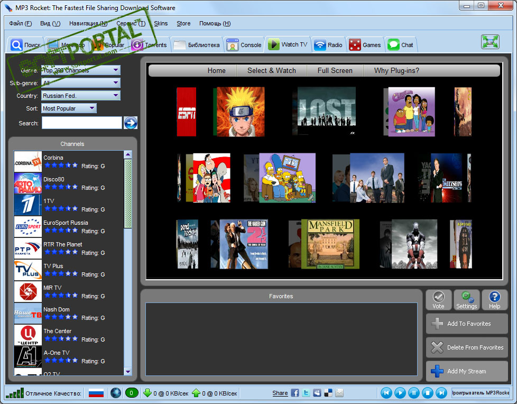The image size is (517, 404).
Task: Focus the channel Search input field
Action: coord(82,123)
